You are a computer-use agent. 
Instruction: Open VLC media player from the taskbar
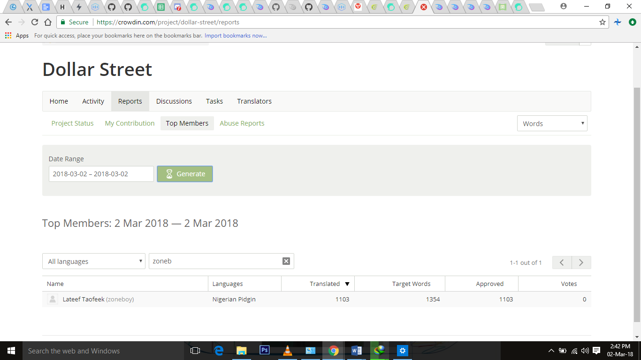point(287,351)
